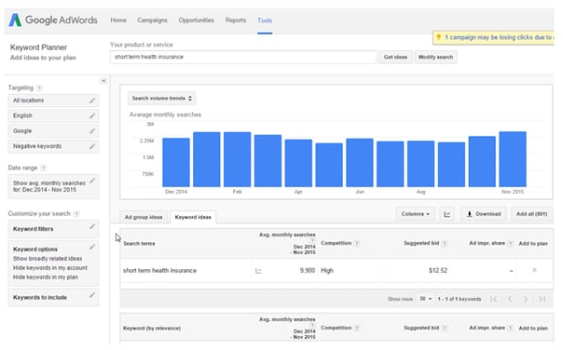Click the short term health insurance search term
This screenshot has width=563, height=350.
[159, 271]
